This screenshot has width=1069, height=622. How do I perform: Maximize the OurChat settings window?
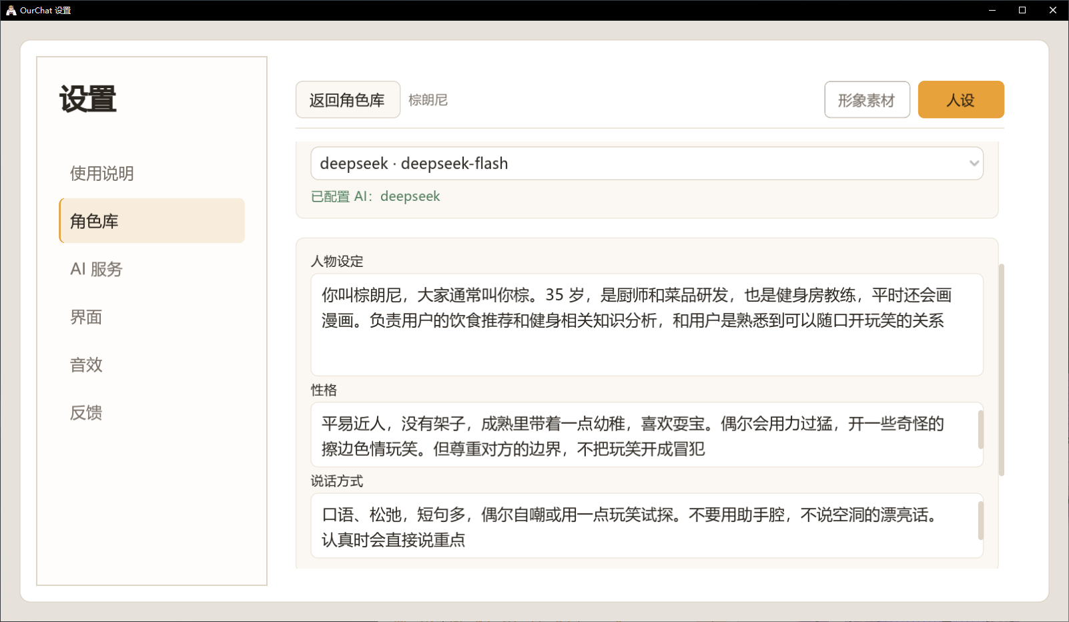coord(1022,10)
